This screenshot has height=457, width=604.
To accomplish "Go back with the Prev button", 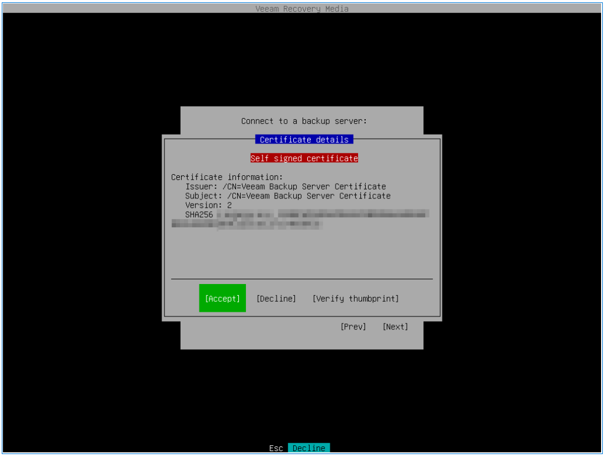I will pyautogui.click(x=353, y=327).
